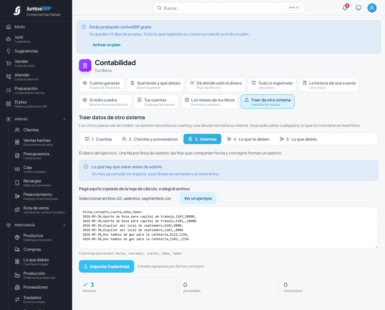Click the purple Contabilidad bank icon
The image size is (385, 310).
pyautogui.click(x=85, y=65)
